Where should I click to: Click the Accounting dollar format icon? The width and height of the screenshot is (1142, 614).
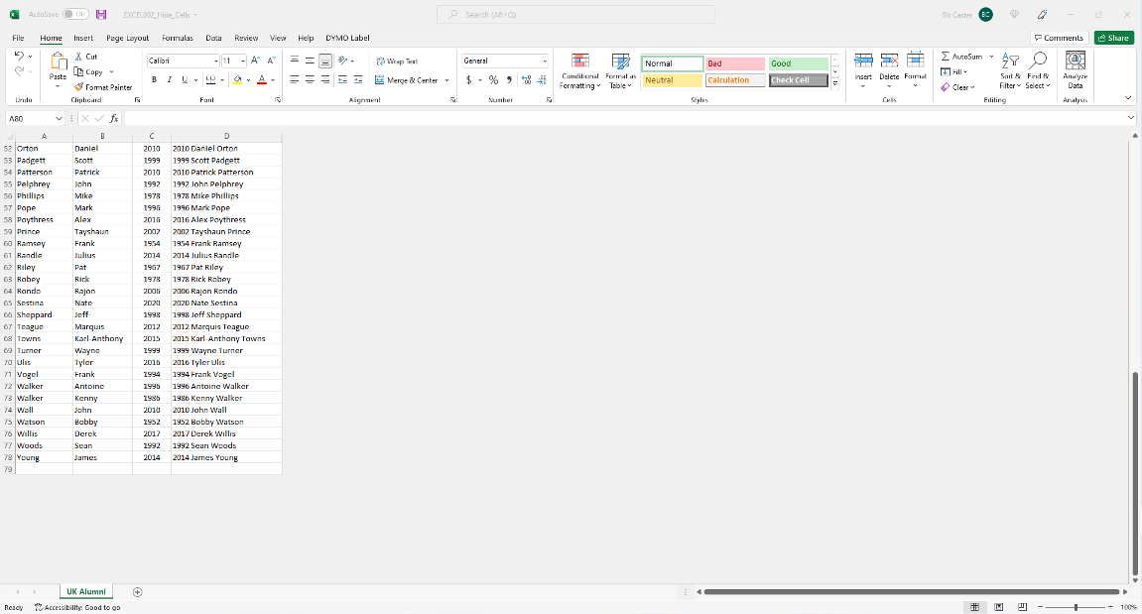coord(469,80)
